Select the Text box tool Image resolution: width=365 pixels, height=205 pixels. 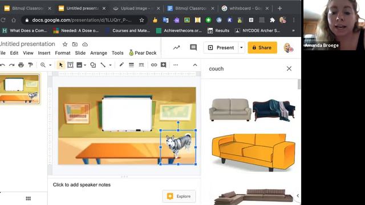(x=70, y=65)
